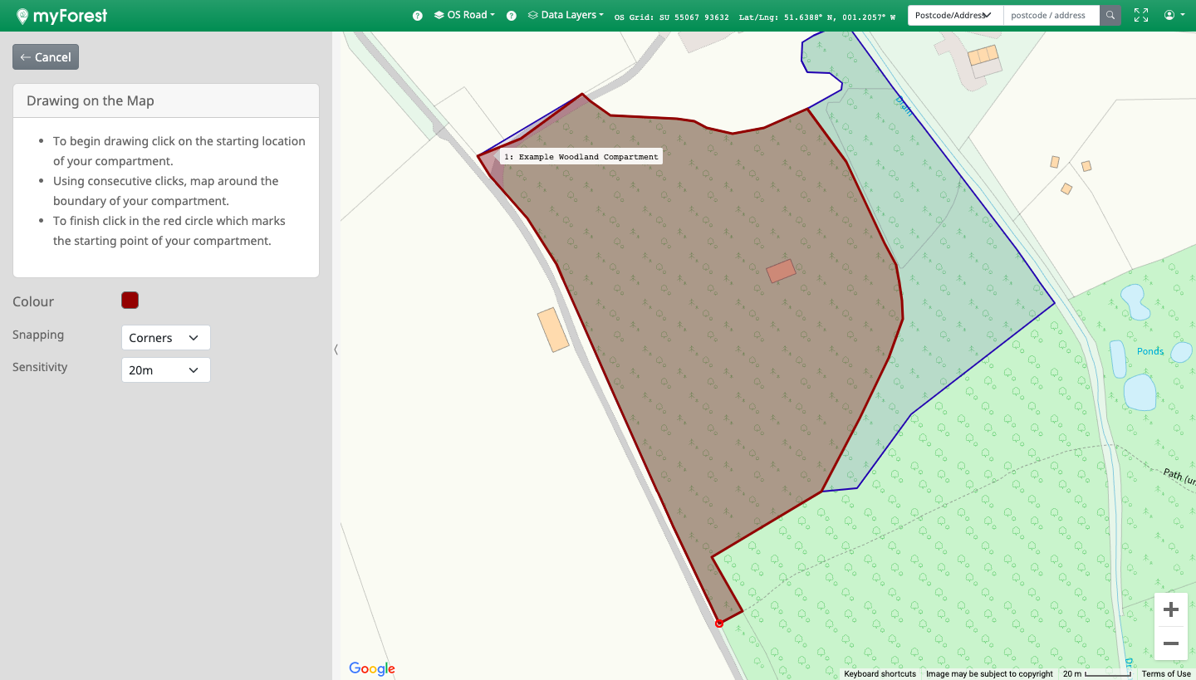Viewport: 1196px width, 680px height.
Task: Click the search magnifier button
Action: point(1110,15)
